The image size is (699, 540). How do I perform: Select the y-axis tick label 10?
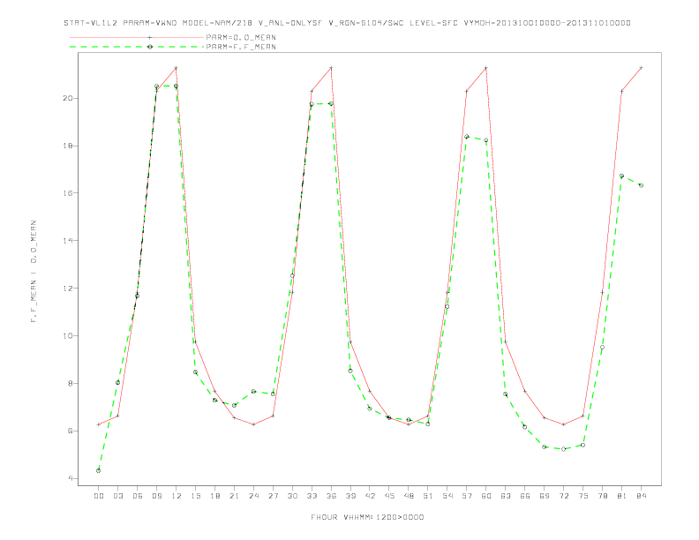68,335
